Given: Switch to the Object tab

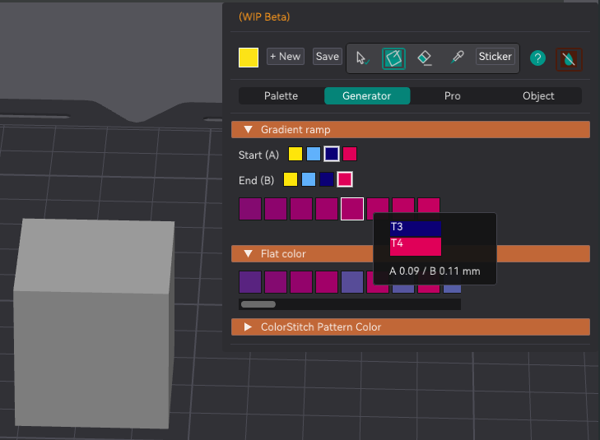Looking at the screenshot, I should pos(538,96).
